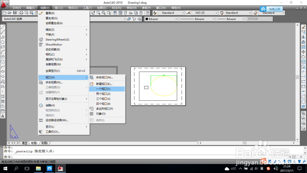
Task: Expand the 动态观察(B) submenu
Action: tap(64, 50)
